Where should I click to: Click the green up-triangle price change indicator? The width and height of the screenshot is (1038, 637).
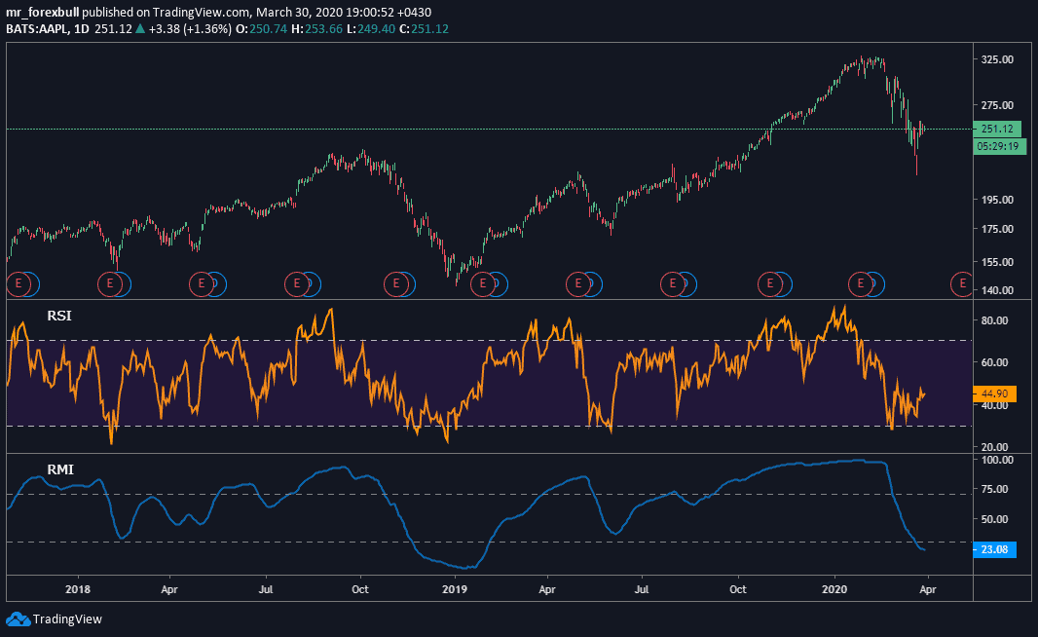coord(140,29)
